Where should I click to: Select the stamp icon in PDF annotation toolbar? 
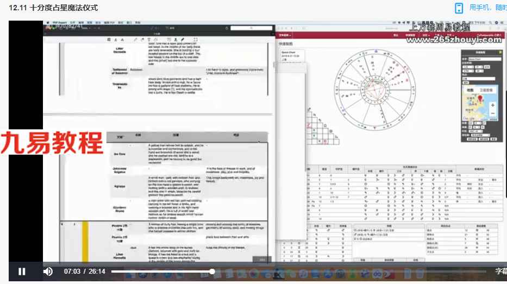coord(176,40)
